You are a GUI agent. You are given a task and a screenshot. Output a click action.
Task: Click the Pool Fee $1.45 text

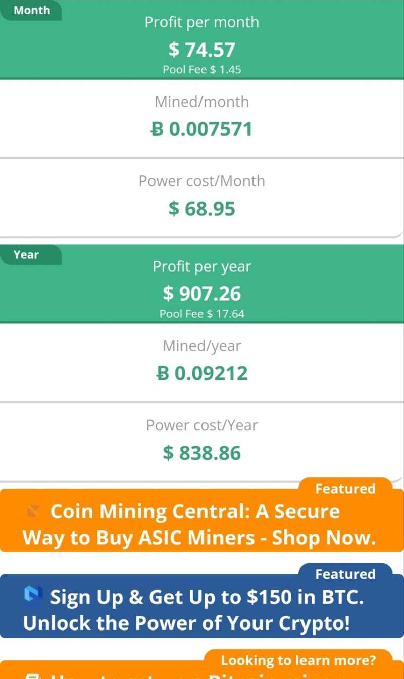click(202, 70)
